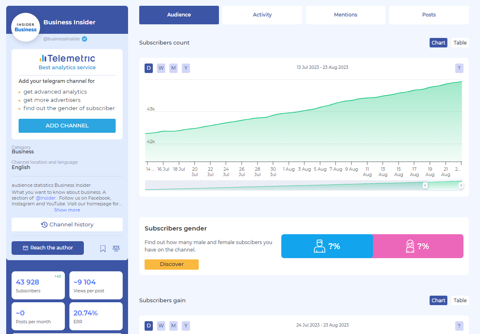480x334 pixels.
Task: Show Subscribers count as Table
Action: 460,43
